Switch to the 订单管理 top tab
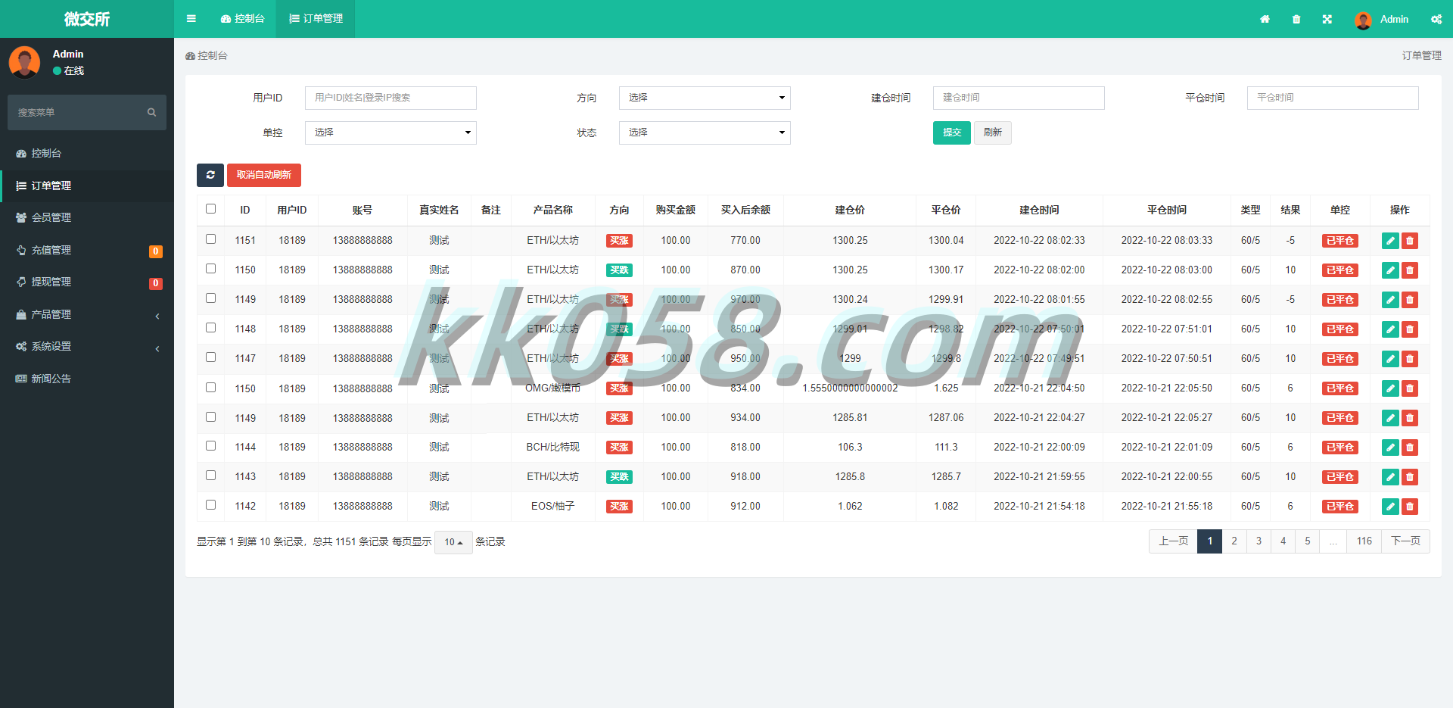 pyautogui.click(x=316, y=19)
